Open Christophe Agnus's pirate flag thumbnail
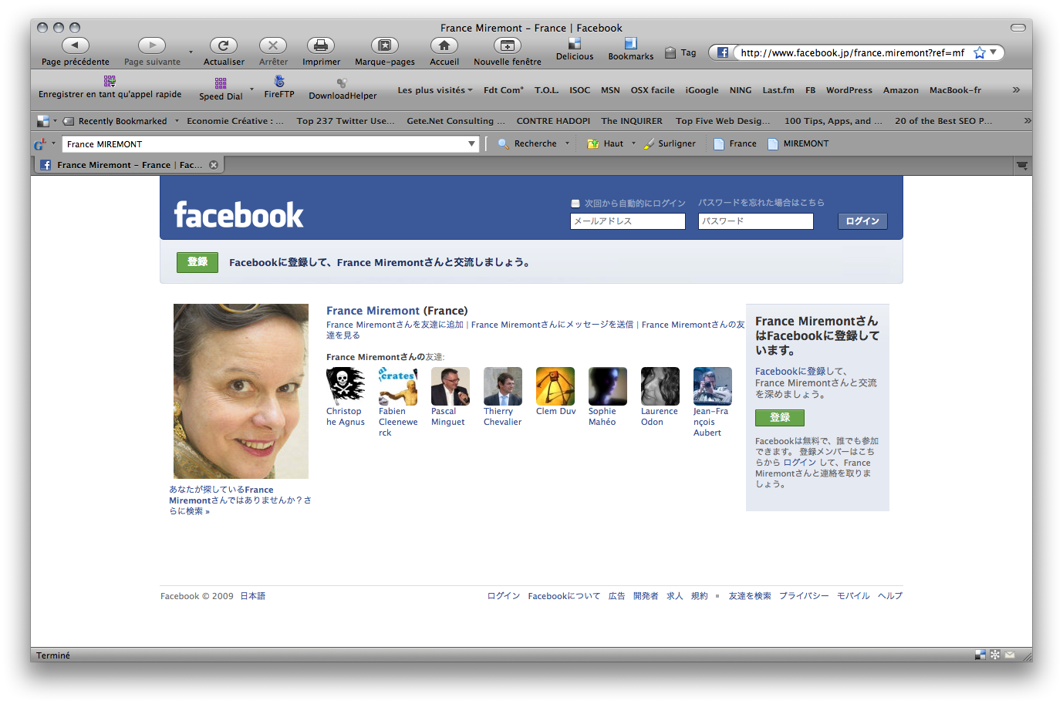 coord(346,386)
